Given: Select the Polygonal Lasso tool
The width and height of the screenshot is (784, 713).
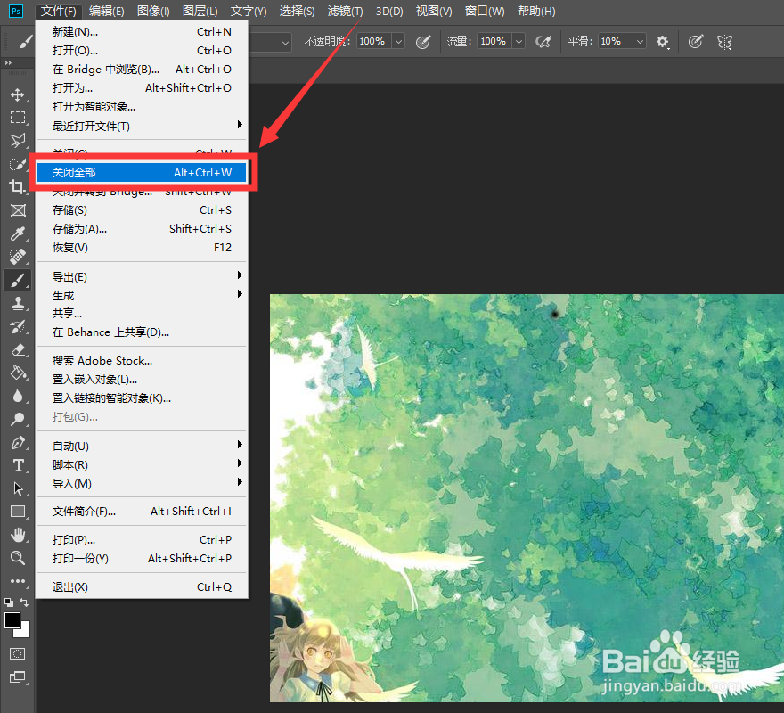Looking at the screenshot, I should pyautogui.click(x=18, y=141).
